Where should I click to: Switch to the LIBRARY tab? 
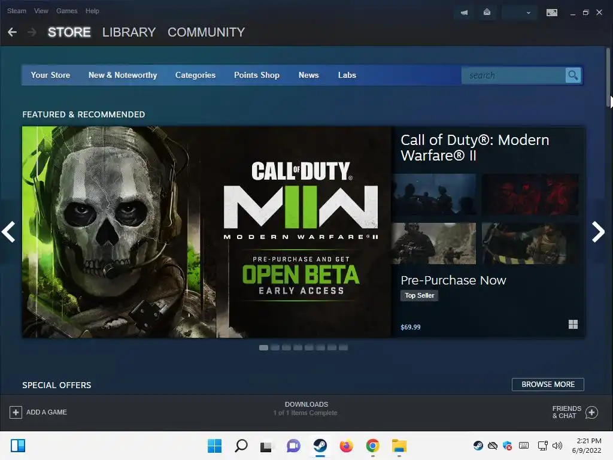pyautogui.click(x=129, y=32)
